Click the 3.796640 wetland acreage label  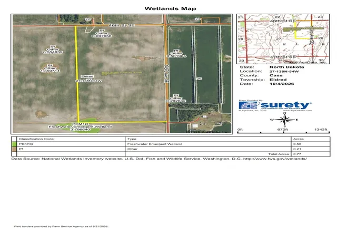tap(80, 130)
